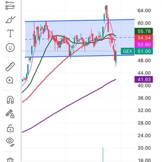
Task: Click the 24.00 price axis tick
Action: [x=144, y=136]
